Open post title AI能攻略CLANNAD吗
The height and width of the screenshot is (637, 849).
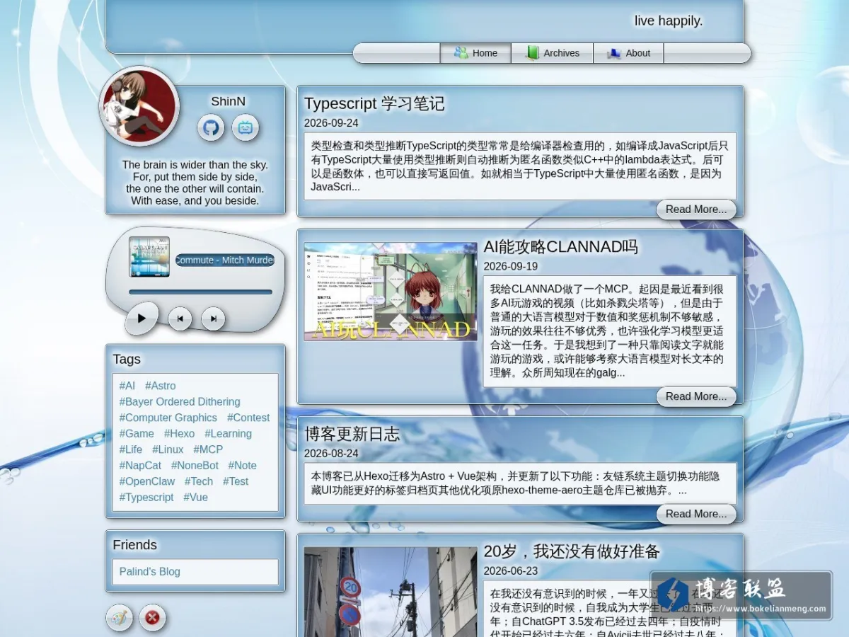tap(560, 247)
